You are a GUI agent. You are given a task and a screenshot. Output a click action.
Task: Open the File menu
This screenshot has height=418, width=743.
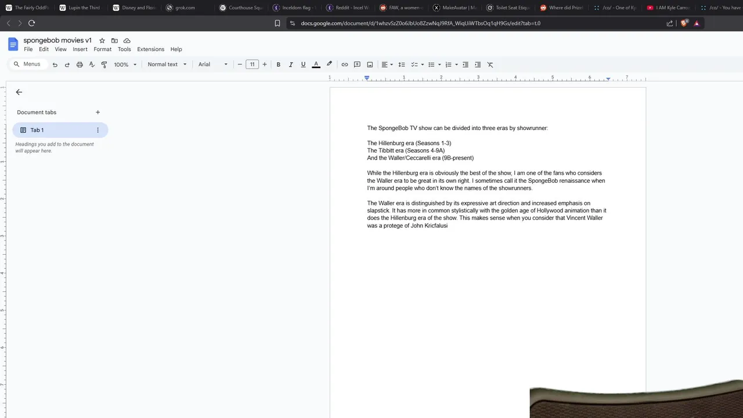pos(28,49)
